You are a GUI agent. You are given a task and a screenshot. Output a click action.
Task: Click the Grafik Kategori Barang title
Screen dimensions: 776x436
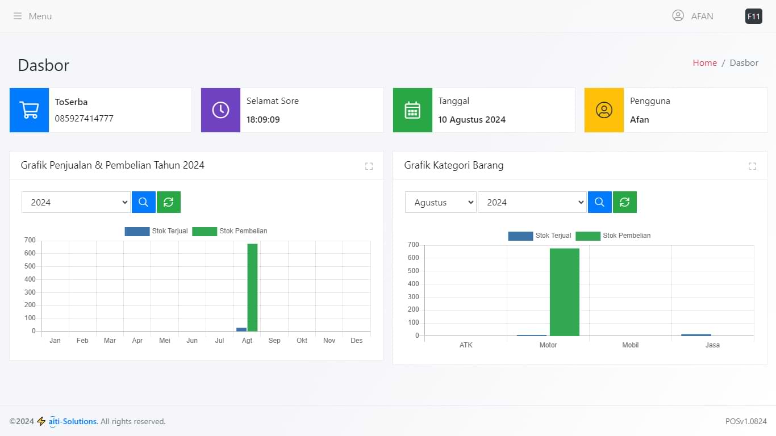[x=454, y=165]
